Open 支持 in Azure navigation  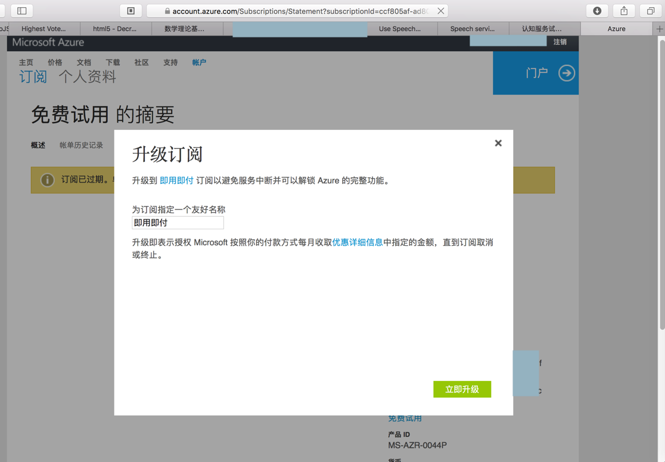pos(170,63)
